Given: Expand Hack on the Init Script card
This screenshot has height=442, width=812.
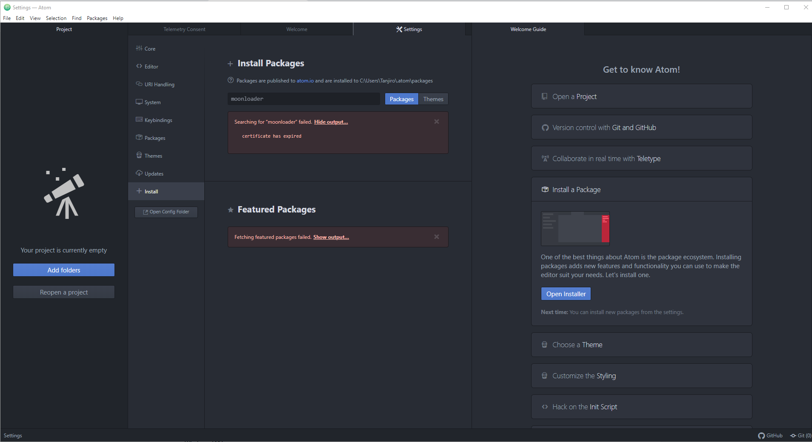Looking at the screenshot, I should [x=641, y=407].
